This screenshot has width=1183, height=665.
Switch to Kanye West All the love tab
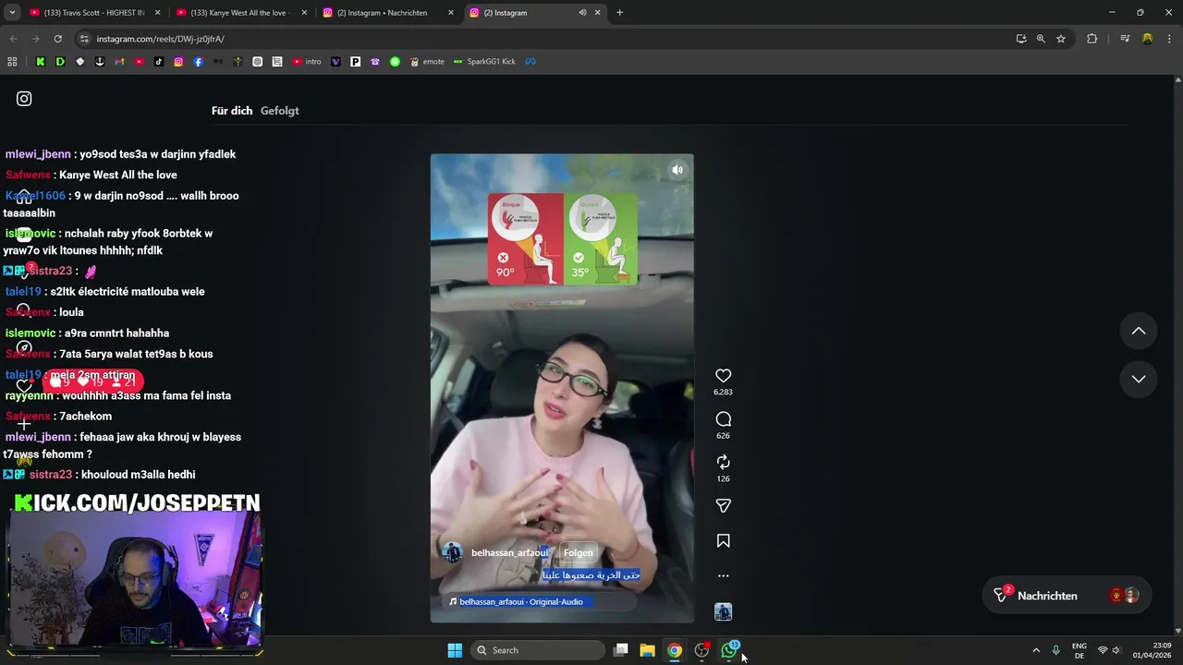point(240,13)
